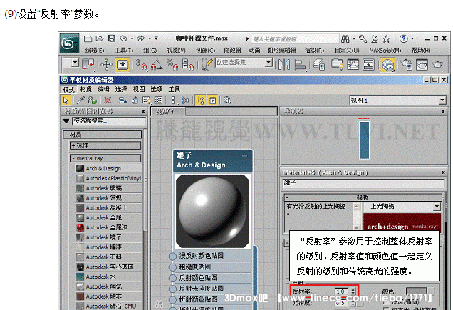Toggle the Material/Map Browser panel button
This screenshot has width=453, height=310.
(200, 100)
